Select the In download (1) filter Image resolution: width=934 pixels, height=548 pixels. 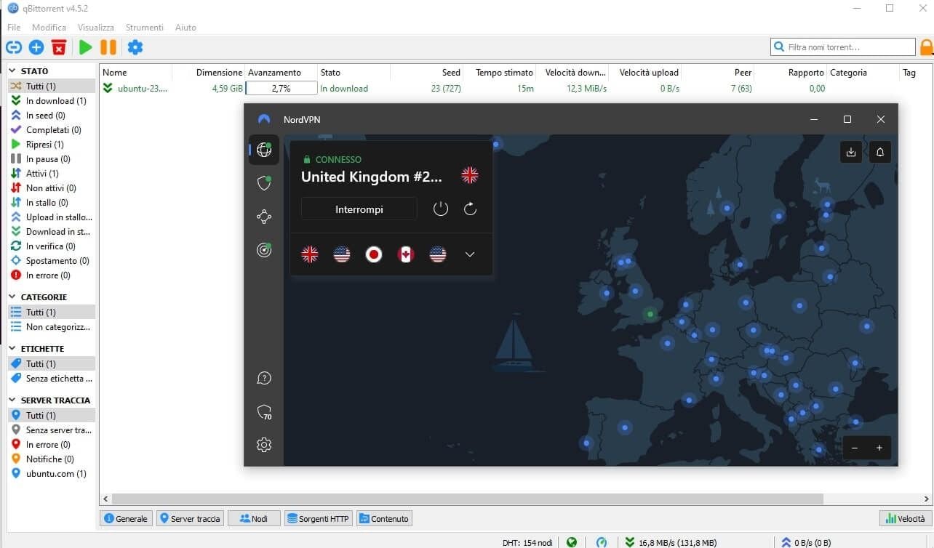(x=52, y=101)
